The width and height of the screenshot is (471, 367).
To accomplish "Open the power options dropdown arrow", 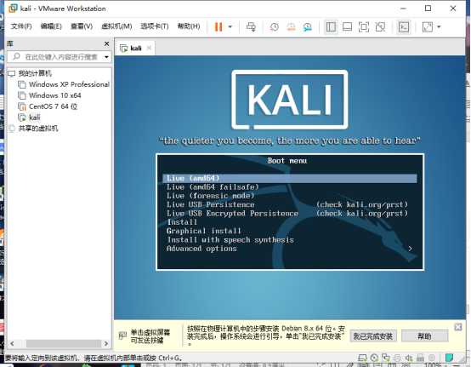I will pyautogui.click(x=230, y=26).
